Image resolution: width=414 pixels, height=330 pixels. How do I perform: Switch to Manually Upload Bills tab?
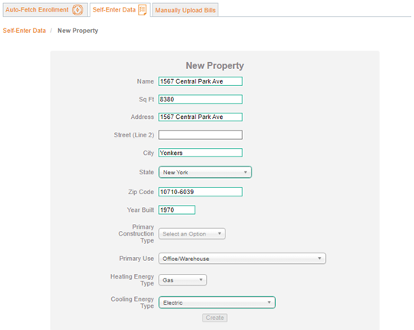pyautogui.click(x=186, y=10)
